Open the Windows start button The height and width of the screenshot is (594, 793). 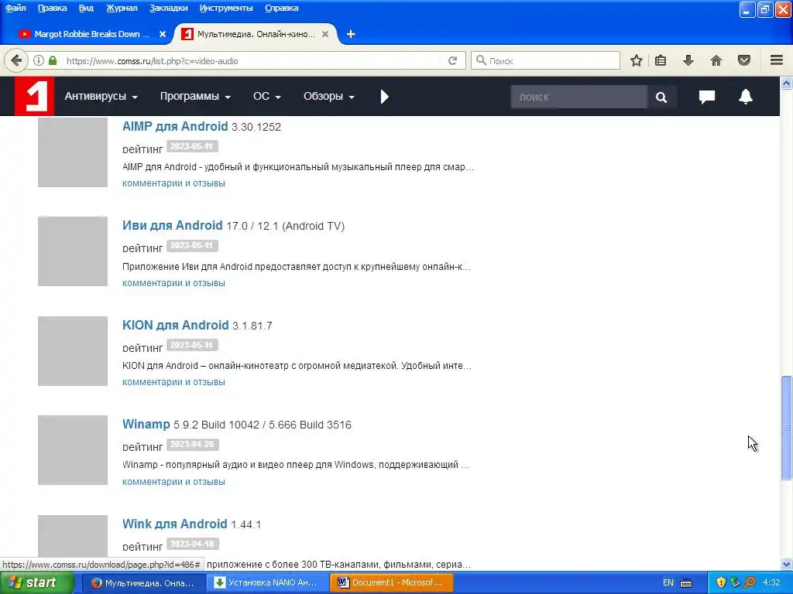(x=37, y=582)
